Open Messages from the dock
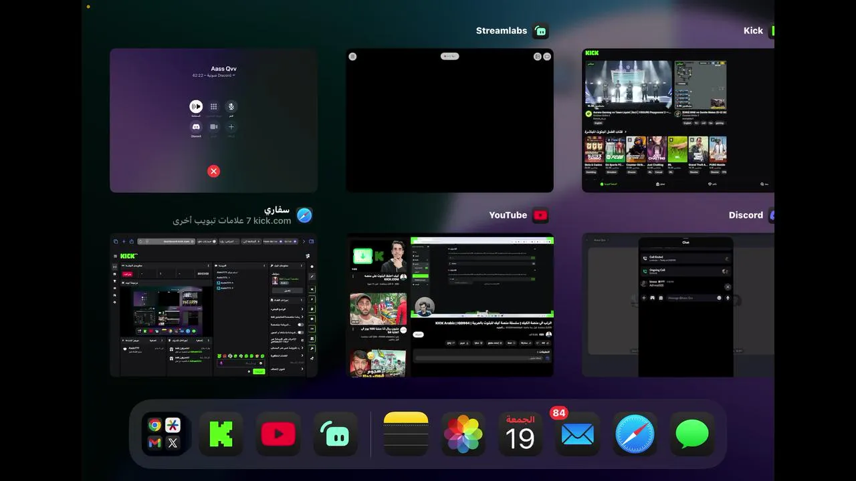856x481 pixels. pos(692,434)
